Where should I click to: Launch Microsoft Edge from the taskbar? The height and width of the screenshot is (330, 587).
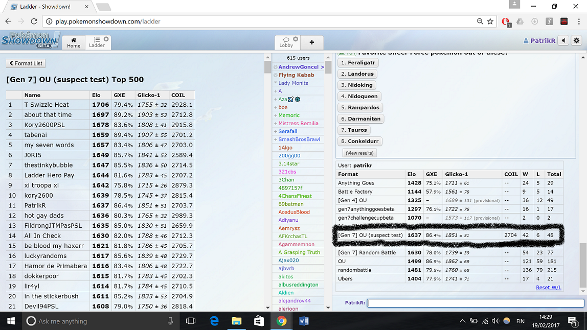pos(214,321)
